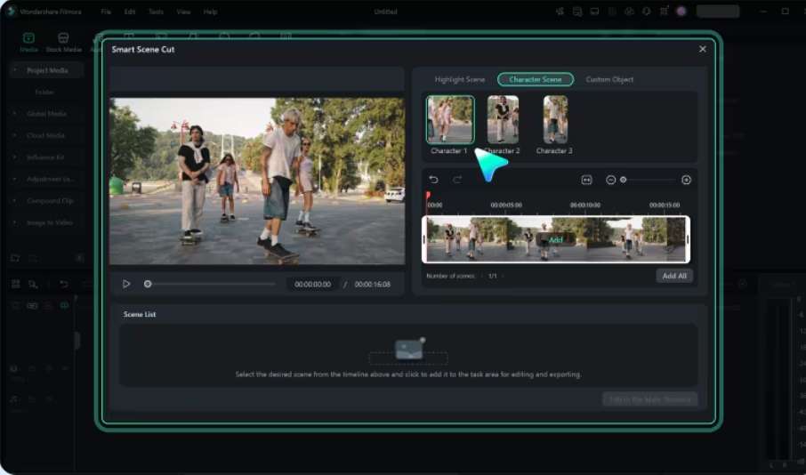This screenshot has height=475, width=806.
Task: Click the 00:00:16:08 total duration text
Action: [x=372, y=284]
